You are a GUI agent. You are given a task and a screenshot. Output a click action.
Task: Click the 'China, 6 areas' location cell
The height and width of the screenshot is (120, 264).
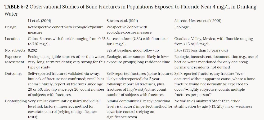[x=66, y=41]
